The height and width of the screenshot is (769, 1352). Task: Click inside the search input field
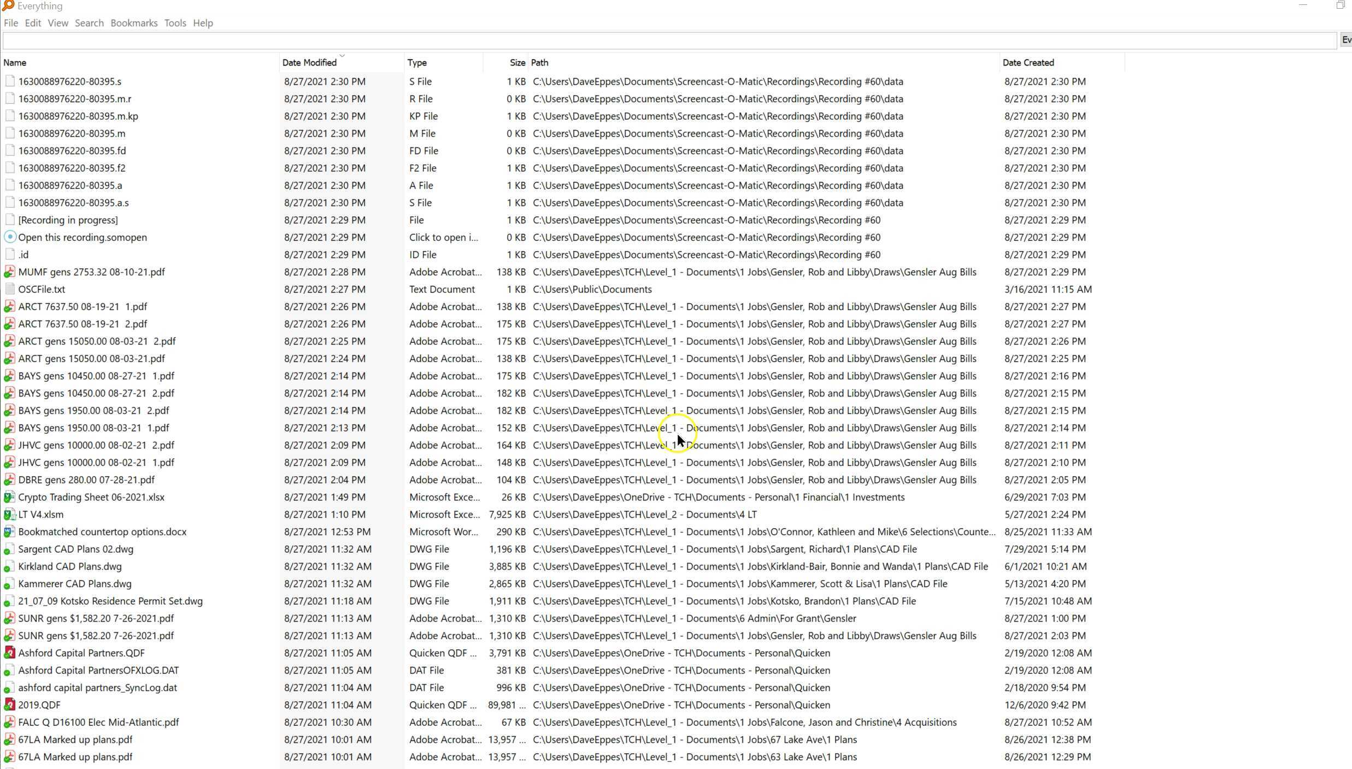(x=656, y=40)
